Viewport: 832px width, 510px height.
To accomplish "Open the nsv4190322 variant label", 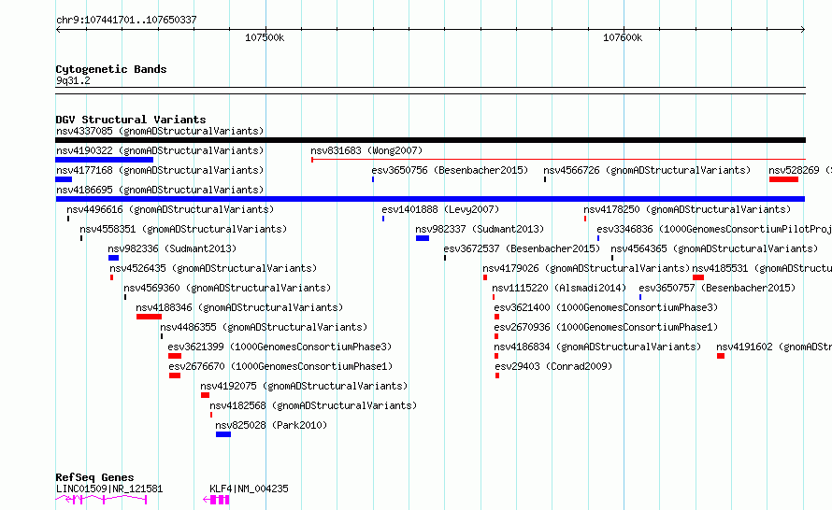I will [160, 150].
